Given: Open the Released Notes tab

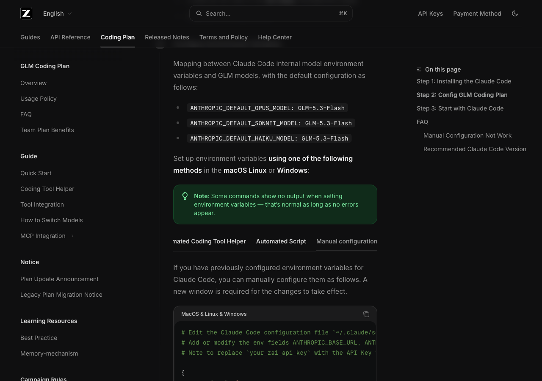Looking at the screenshot, I should (x=167, y=37).
